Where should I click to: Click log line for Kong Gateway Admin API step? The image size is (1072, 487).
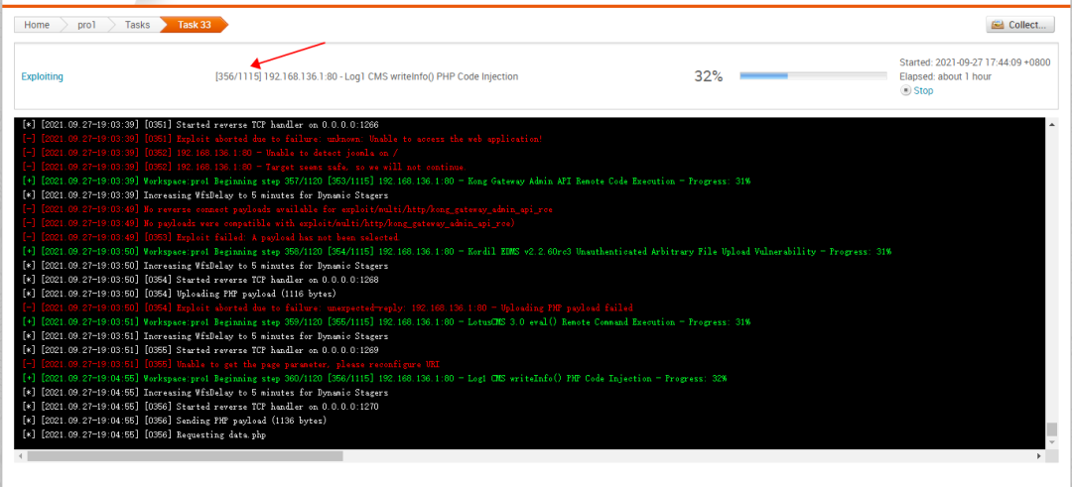[385, 181]
